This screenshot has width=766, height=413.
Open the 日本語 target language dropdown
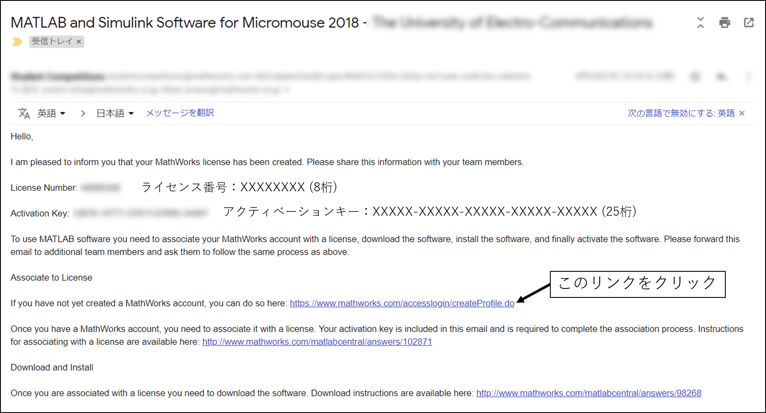point(115,113)
